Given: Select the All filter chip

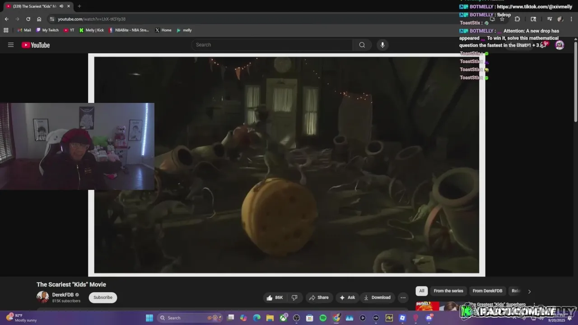Looking at the screenshot, I should [422, 291].
